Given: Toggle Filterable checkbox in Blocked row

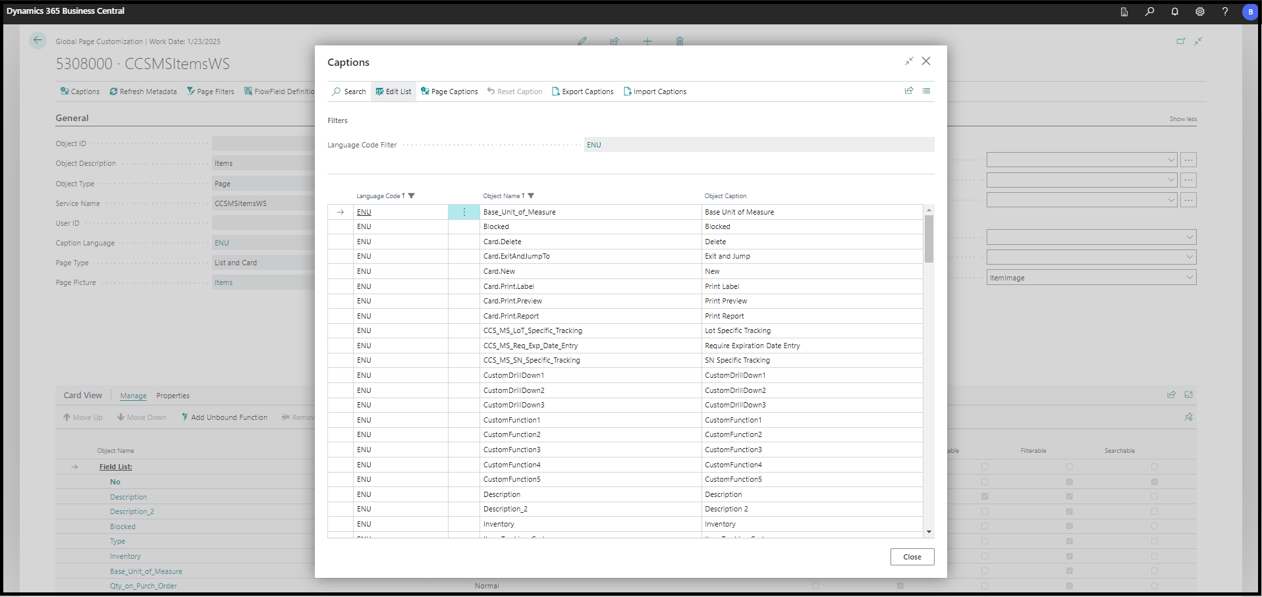Looking at the screenshot, I should point(1069,526).
